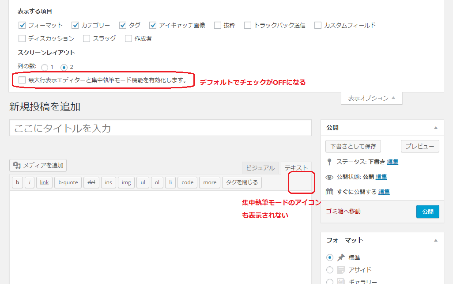Uncheck the タグ display checkbox
The height and width of the screenshot is (284, 453).
pos(123,25)
